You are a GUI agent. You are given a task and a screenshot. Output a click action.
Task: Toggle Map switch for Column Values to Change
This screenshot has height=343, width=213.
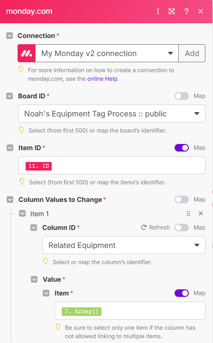(182, 200)
